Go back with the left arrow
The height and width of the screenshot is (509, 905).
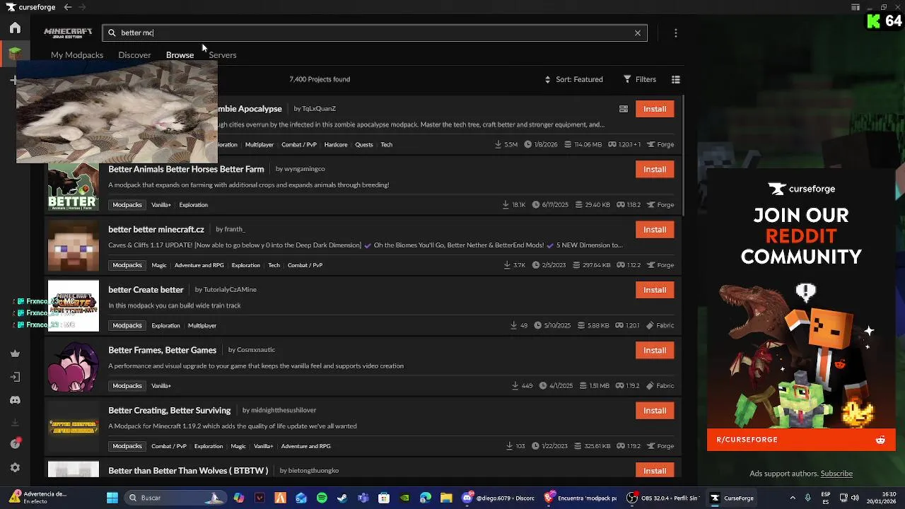point(67,7)
